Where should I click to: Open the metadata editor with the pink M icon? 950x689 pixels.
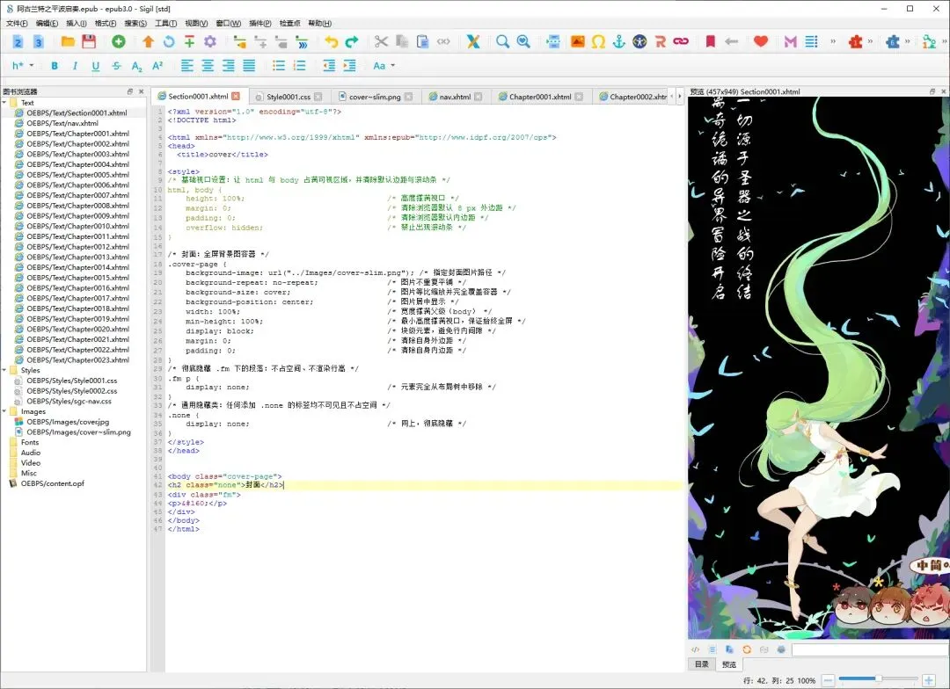point(790,41)
